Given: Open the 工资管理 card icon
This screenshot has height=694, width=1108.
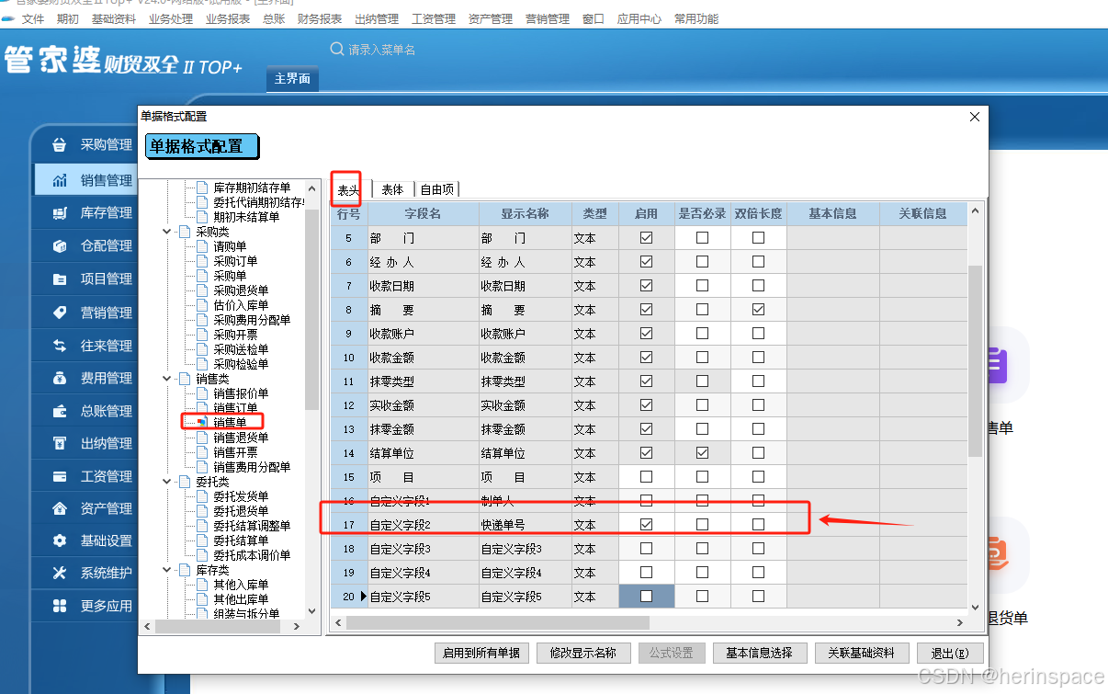Looking at the screenshot, I should (x=60, y=476).
